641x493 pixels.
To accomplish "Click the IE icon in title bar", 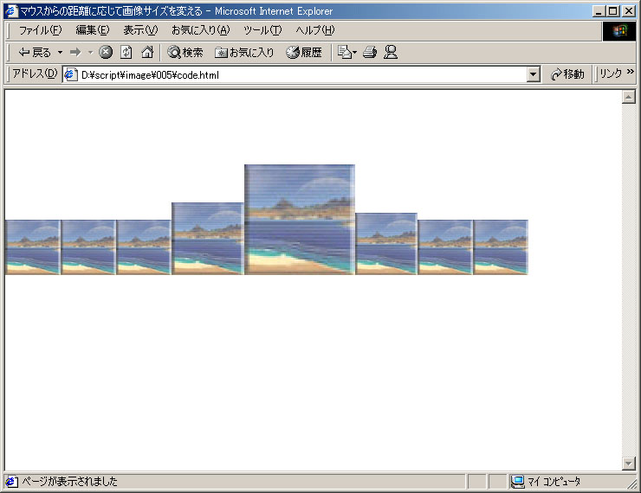I will coord(11,10).
